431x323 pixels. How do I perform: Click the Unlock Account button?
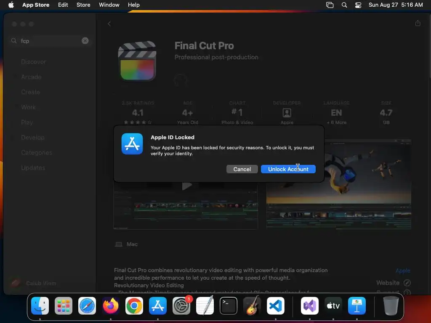[x=288, y=169]
